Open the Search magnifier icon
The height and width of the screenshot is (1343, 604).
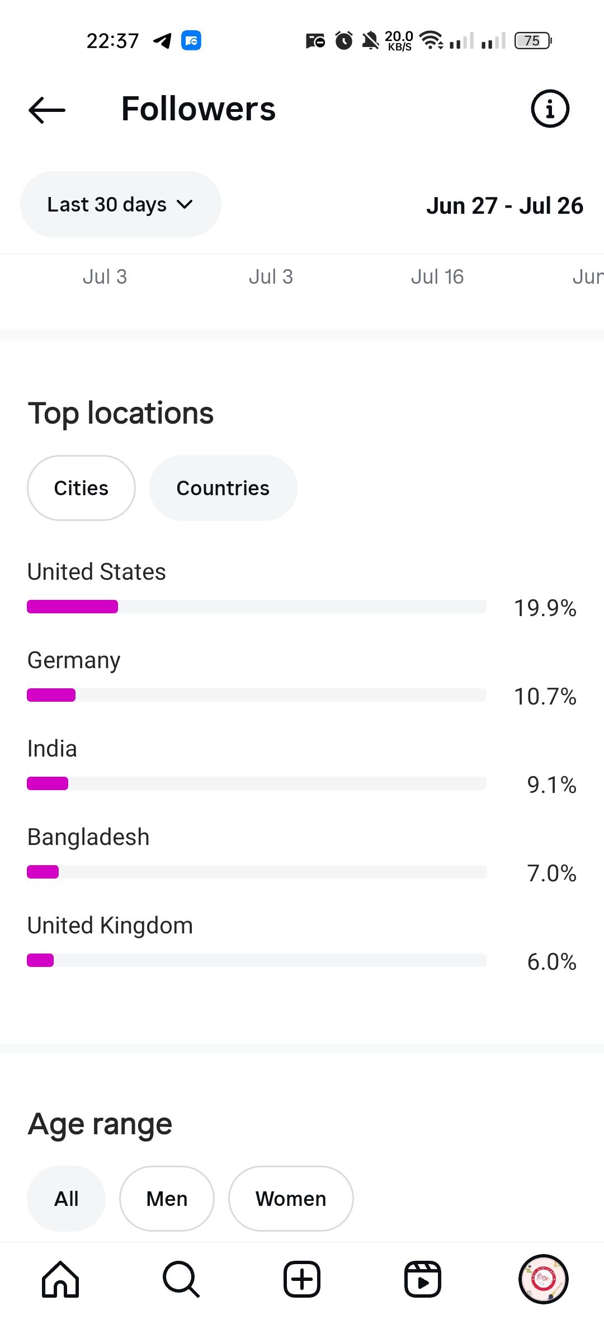pos(181,1279)
